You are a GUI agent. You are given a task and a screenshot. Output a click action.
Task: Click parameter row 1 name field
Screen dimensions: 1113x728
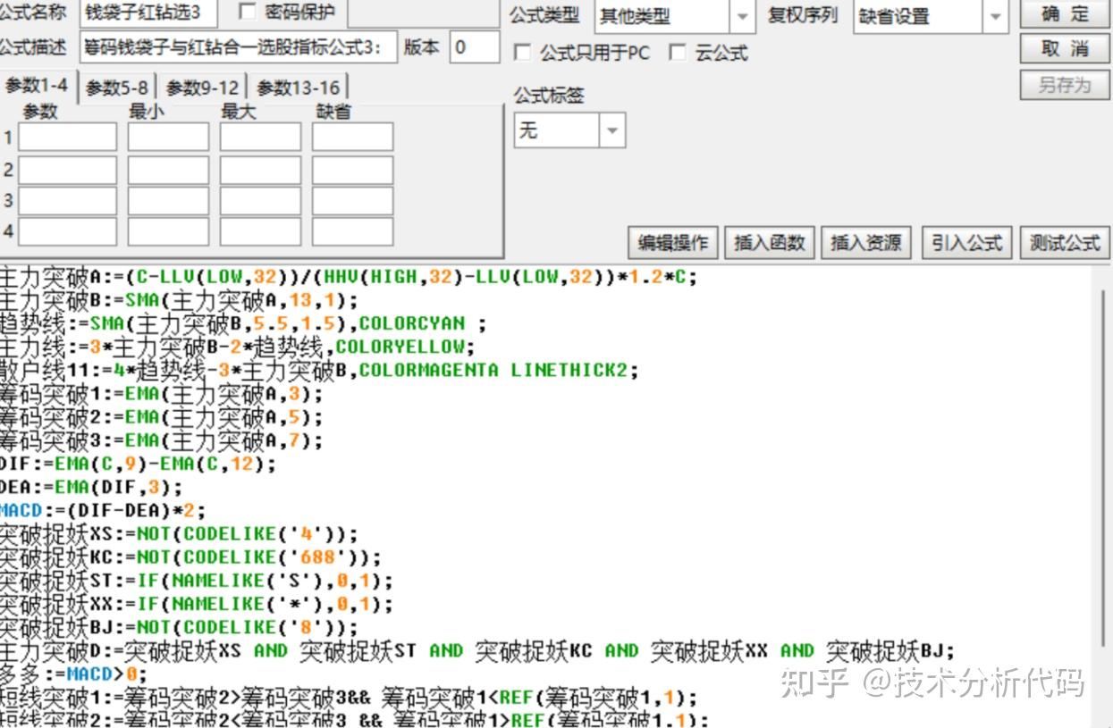pos(68,137)
